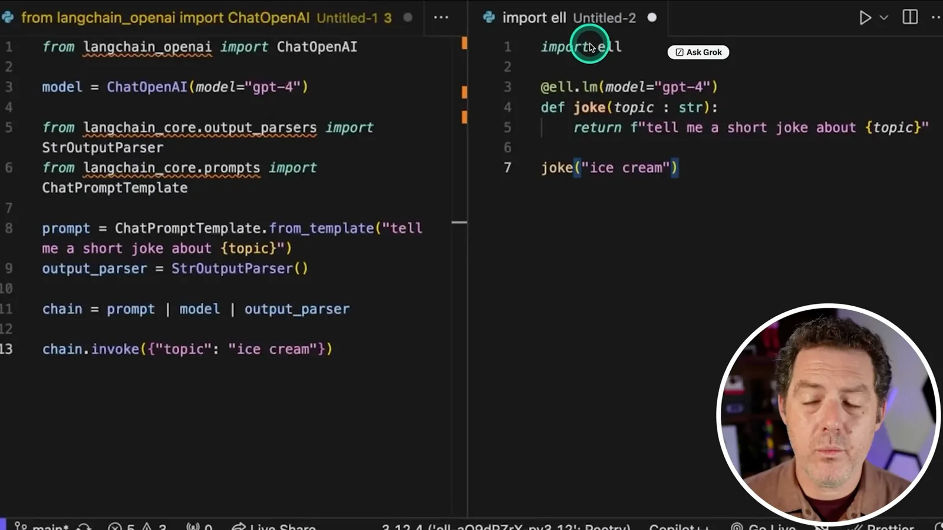943x530 pixels.
Task: Split the editor to the right
Action: click(910, 17)
